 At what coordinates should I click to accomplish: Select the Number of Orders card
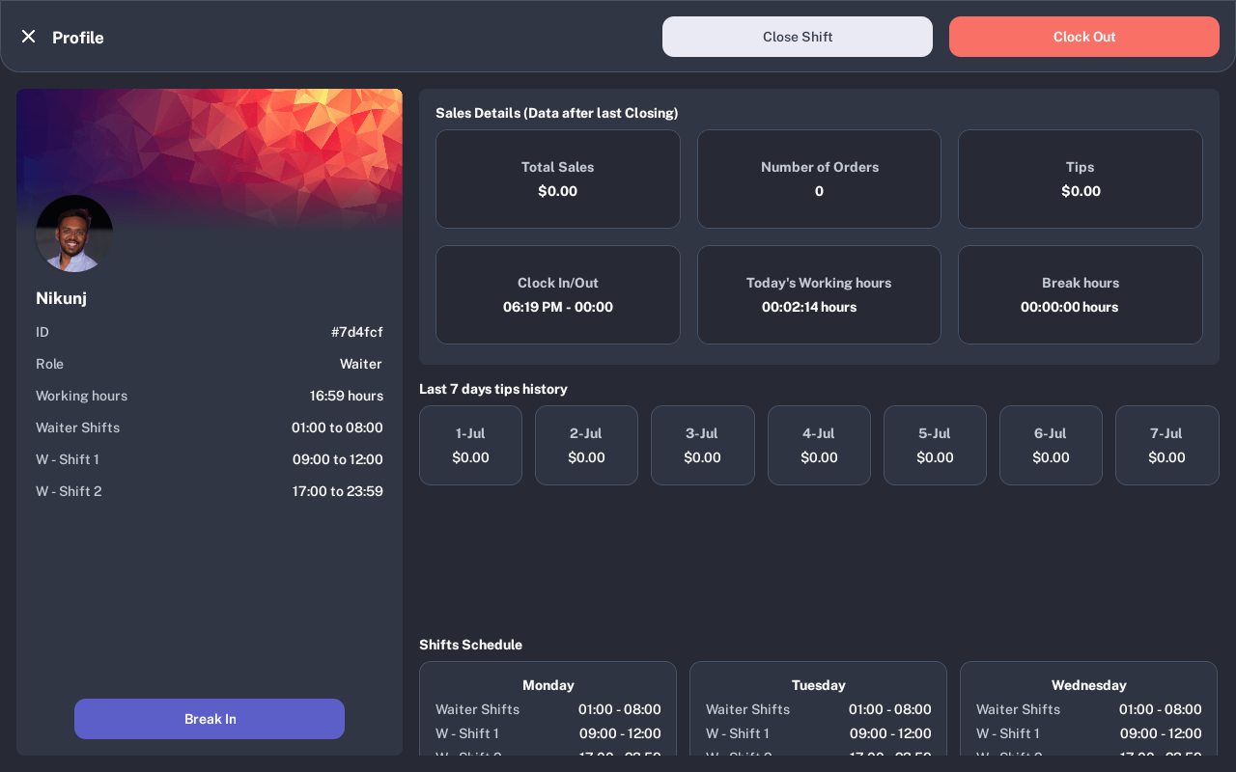coord(819,179)
